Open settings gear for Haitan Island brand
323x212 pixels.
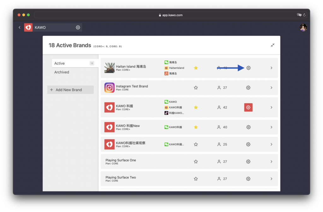[248, 68]
